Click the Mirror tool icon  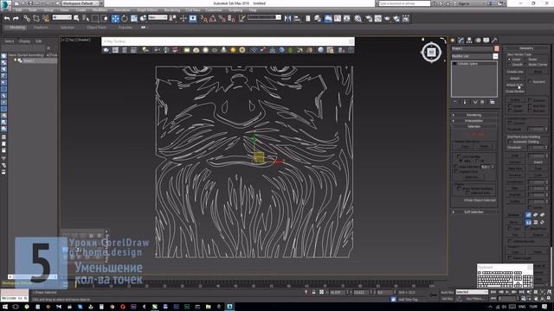coord(287,18)
